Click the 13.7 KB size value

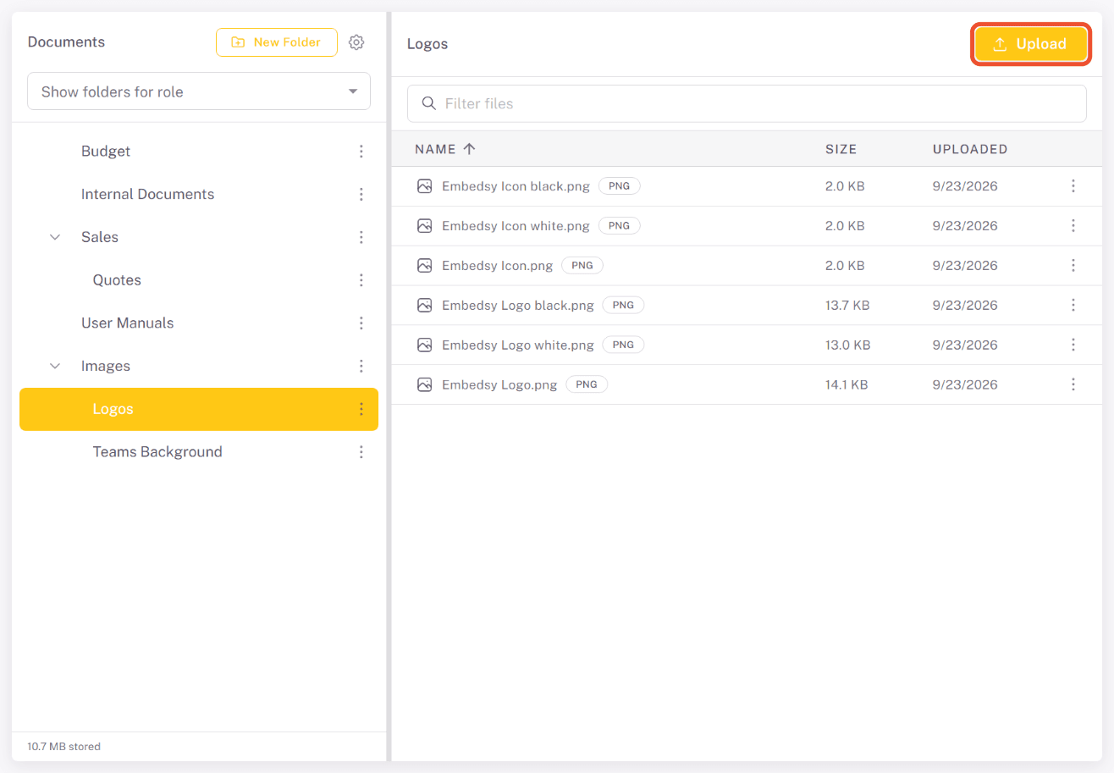[847, 306]
